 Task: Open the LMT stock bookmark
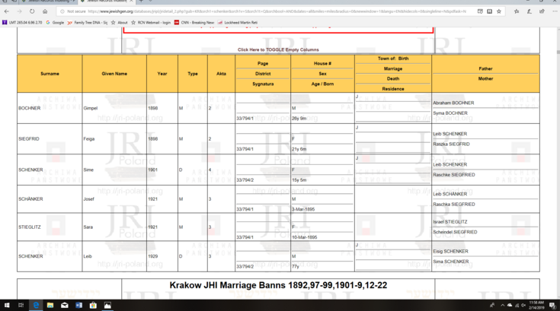pos(22,23)
